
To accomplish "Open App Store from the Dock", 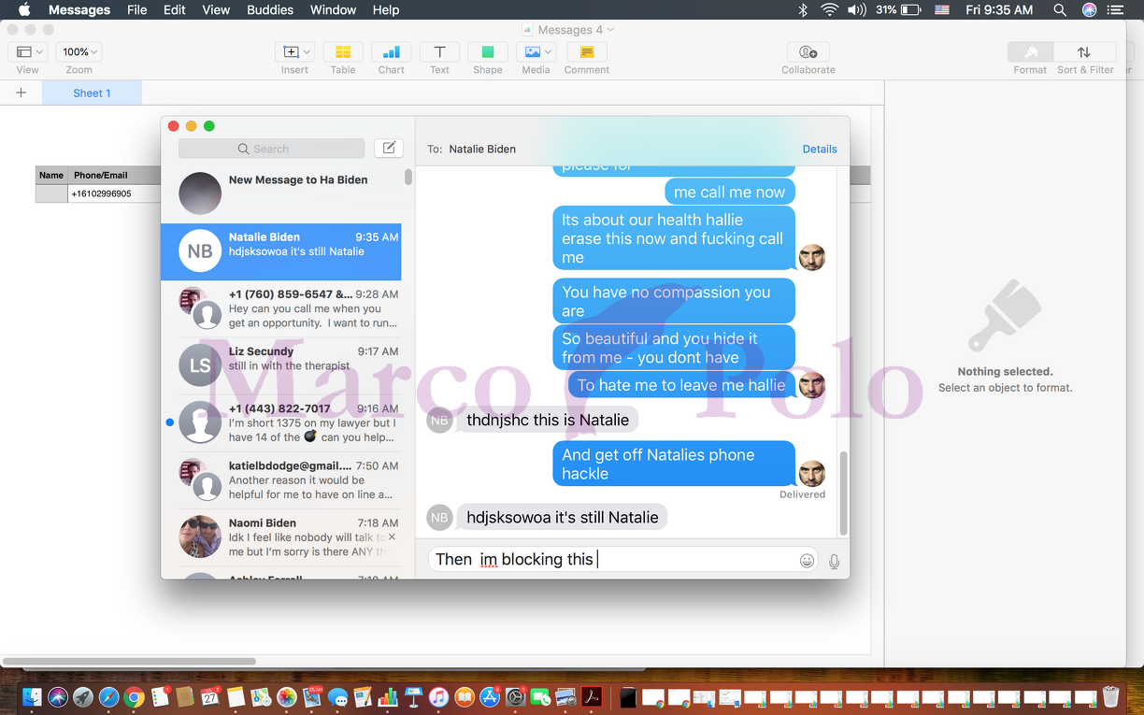I will pos(490,696).
